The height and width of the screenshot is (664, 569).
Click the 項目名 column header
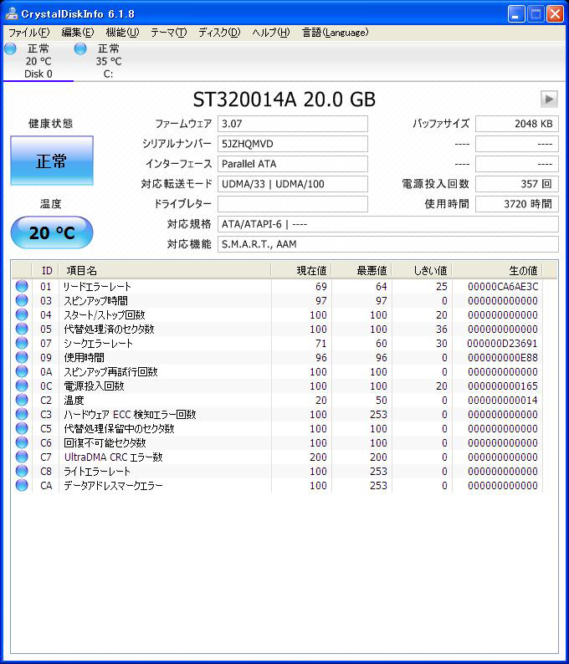(x=165, y=271)
